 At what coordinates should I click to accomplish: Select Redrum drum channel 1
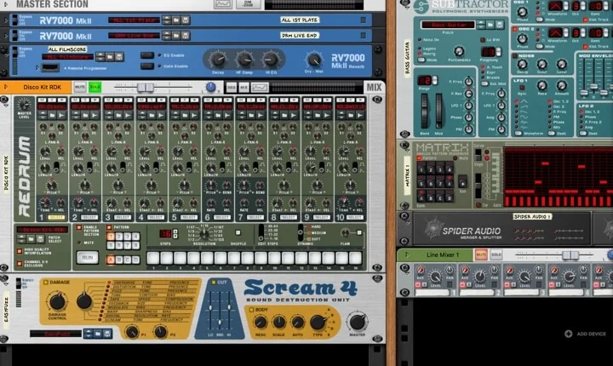point(56,217)
